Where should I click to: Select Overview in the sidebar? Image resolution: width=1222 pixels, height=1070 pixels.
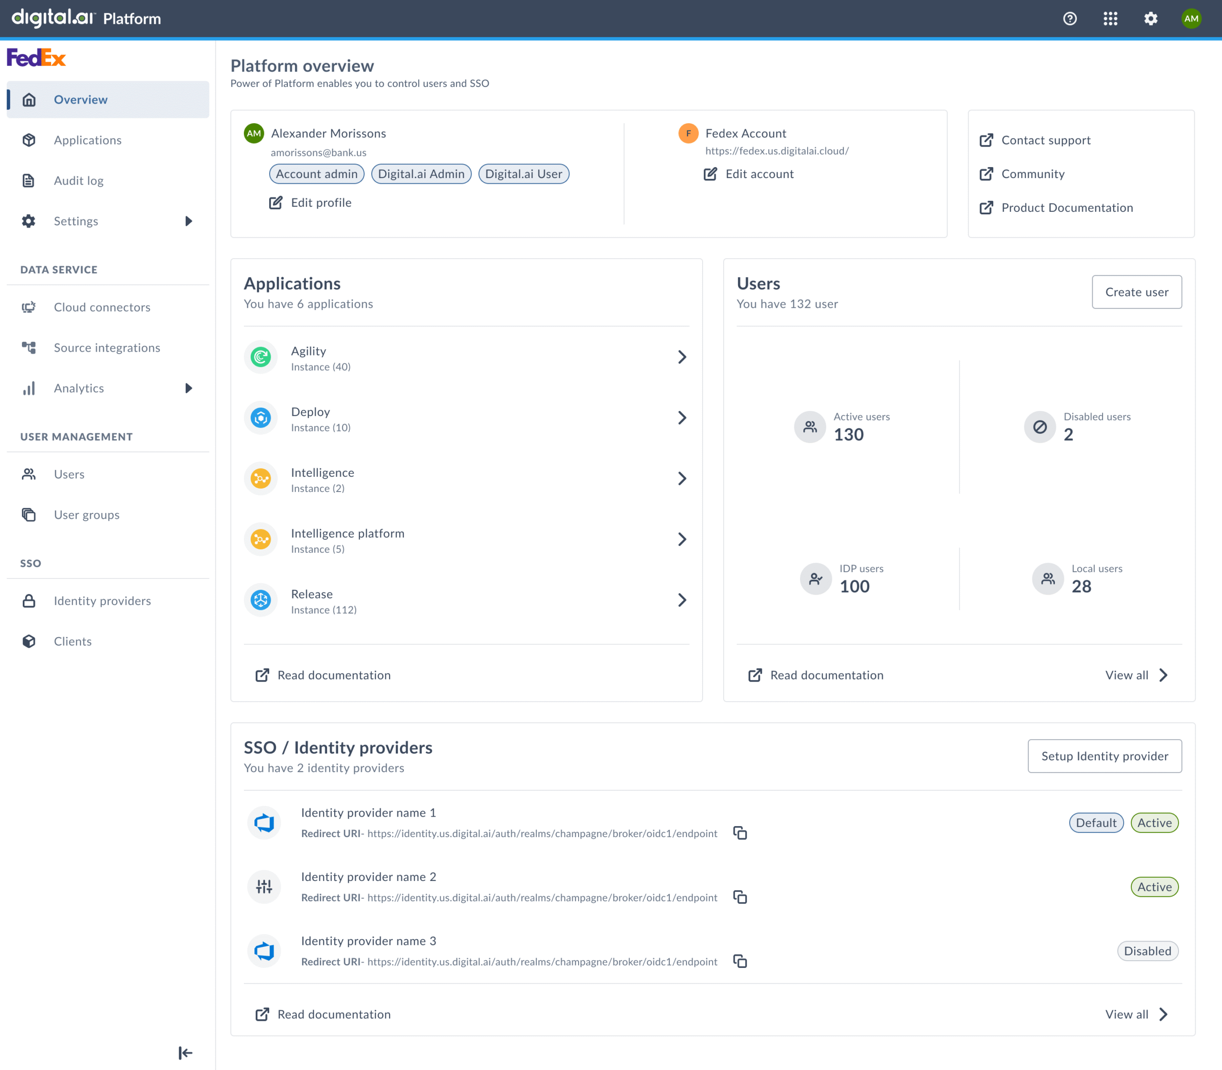coord(81,99)
